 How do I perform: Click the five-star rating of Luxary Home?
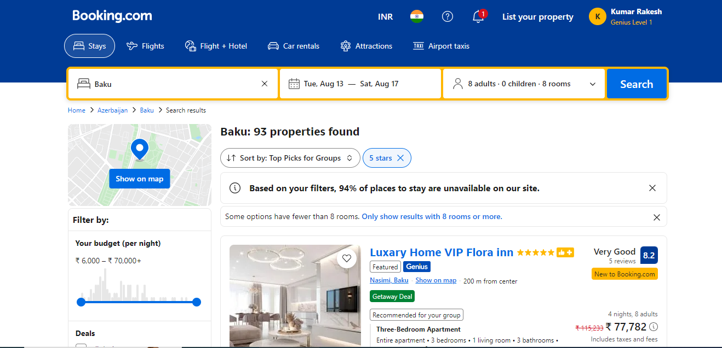click(536, 252)
